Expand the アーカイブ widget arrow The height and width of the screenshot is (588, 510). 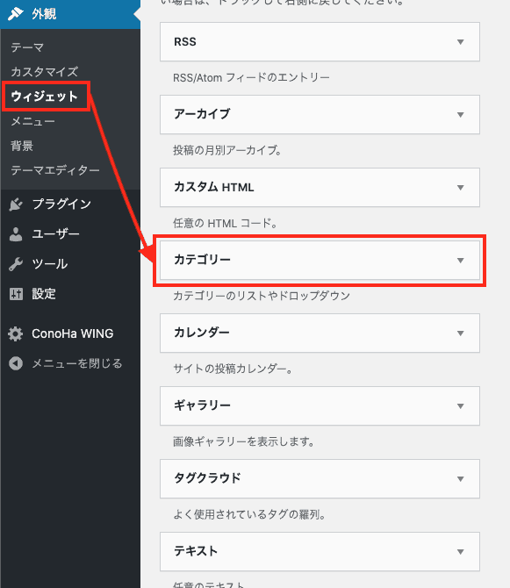click(x=461, y=114)
